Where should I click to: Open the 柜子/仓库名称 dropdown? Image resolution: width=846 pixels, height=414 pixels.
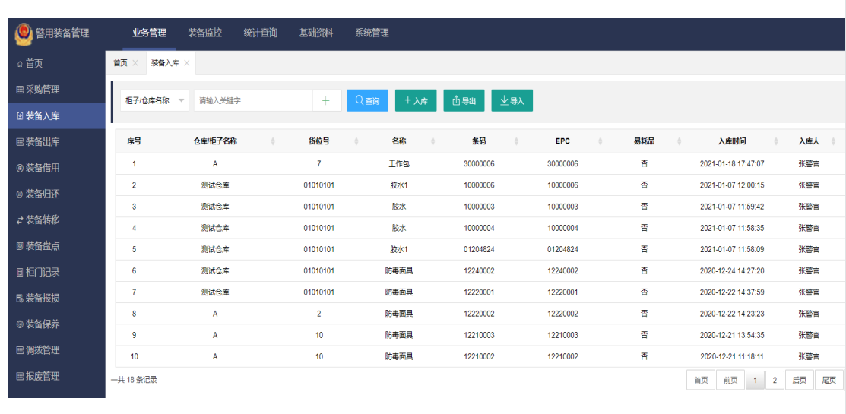tap(154, 100)
